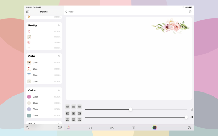Open the more options ellipsis menu

pyautogui.click(x=190, y=12)
